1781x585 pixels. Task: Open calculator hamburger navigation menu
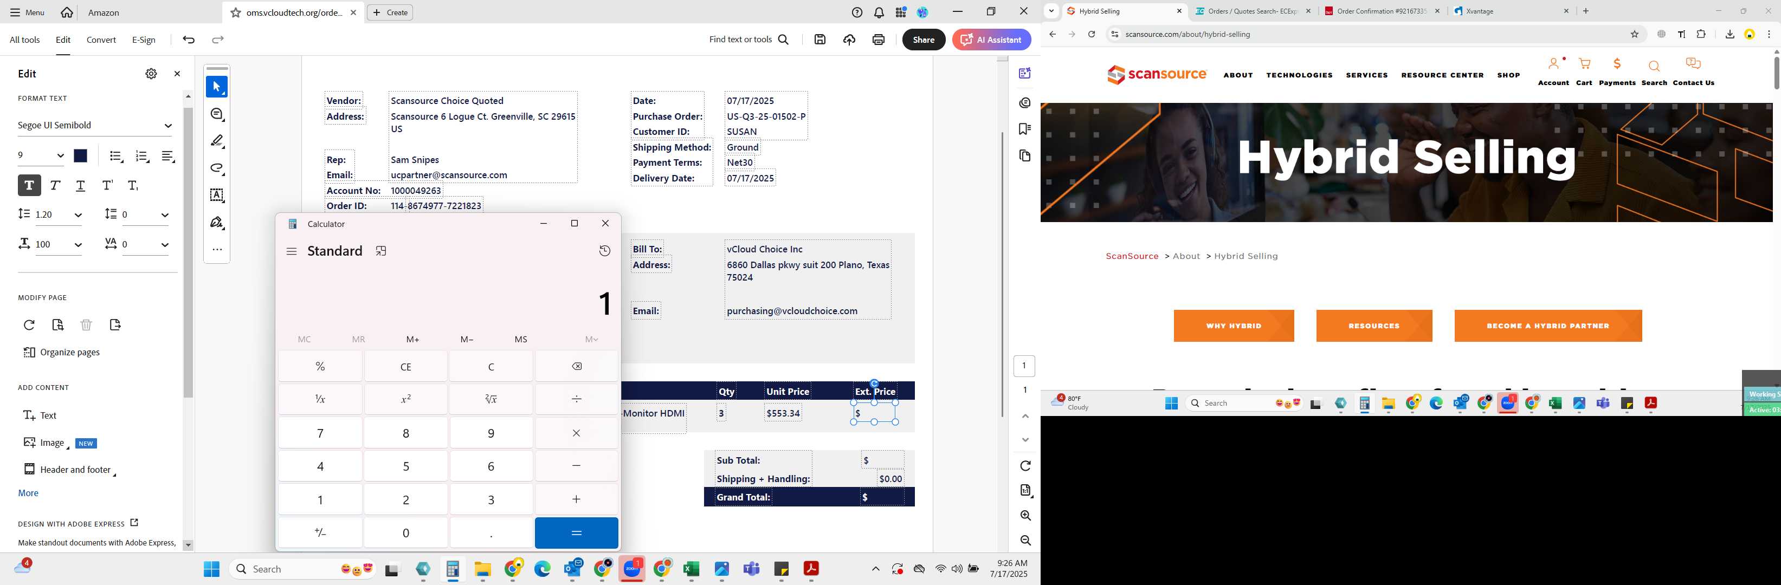(292, 251)
